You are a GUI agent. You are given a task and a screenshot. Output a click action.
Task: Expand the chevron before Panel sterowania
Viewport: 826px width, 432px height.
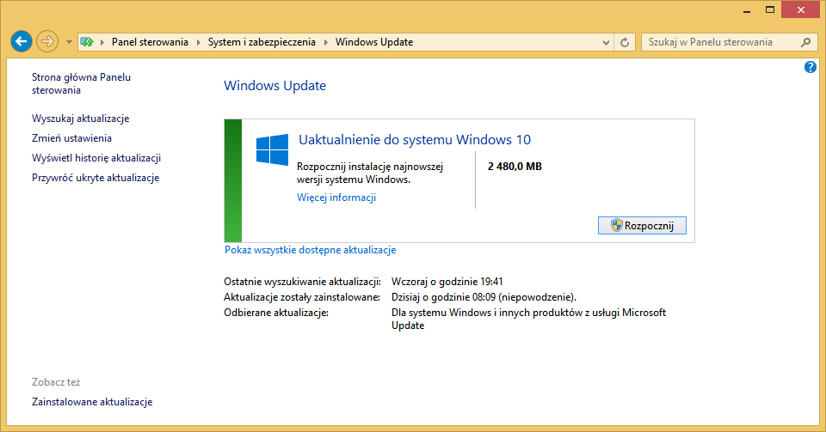tap(102, 42)
